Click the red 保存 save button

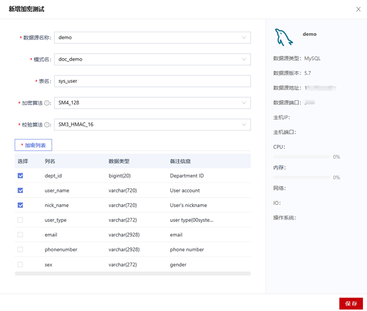[351, 304]
